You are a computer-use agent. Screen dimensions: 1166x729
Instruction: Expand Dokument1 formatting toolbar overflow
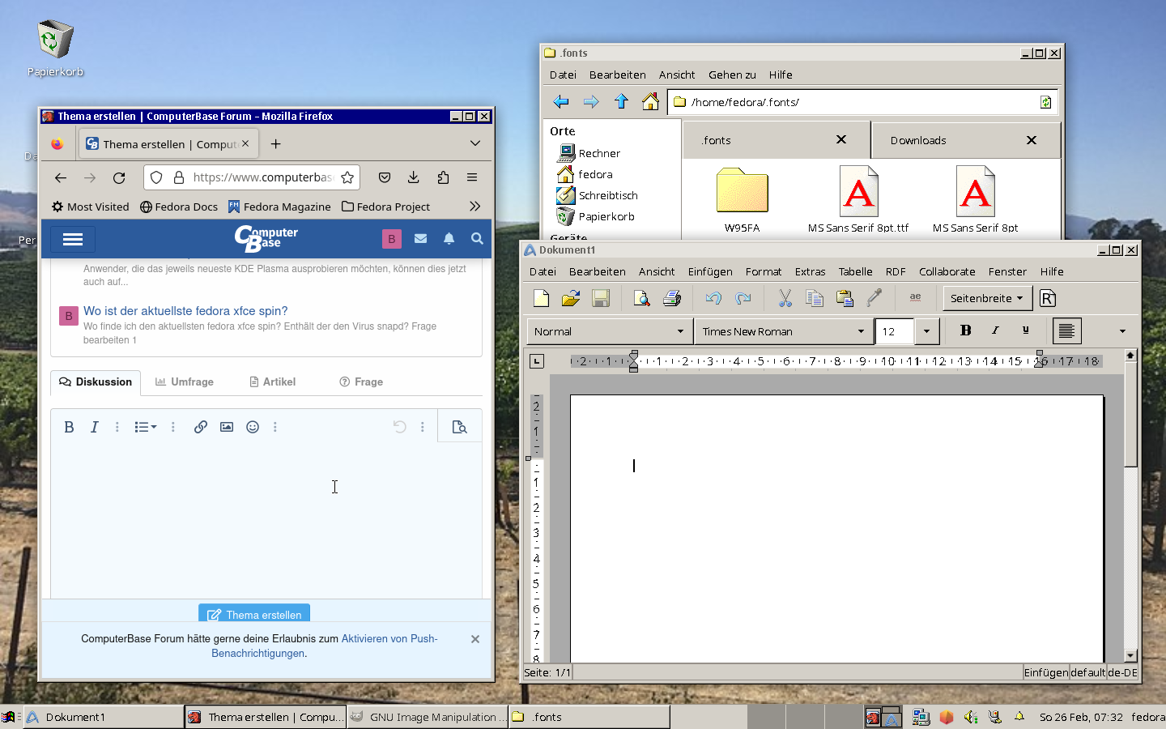pos(1122,331)
